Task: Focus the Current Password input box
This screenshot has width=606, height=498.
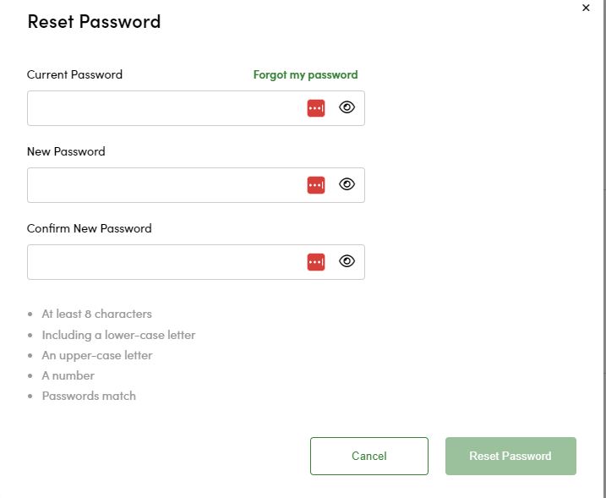Action: point(161,108)
